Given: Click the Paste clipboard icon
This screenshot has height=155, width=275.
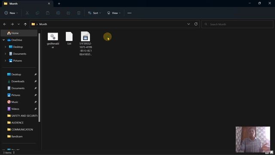Looking at the screenshot, I should (48, 13).
